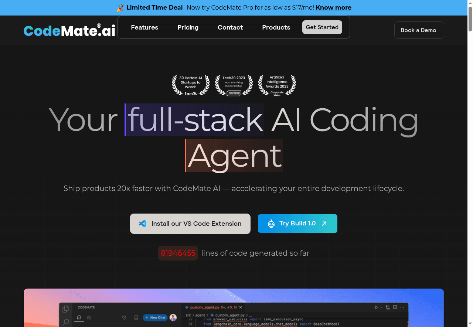This screenshot has height=327, width=473.
Task: Open the Contact nav link
Action: 230,27
